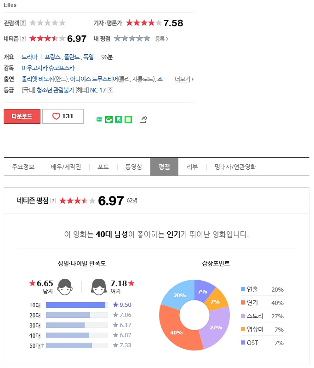The width and height of the screenshot is (314, 368).
Task: Expand the cast list with 더보기
Action: coord(184,79)
